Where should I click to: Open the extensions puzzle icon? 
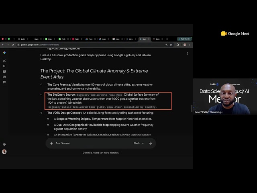177,45
